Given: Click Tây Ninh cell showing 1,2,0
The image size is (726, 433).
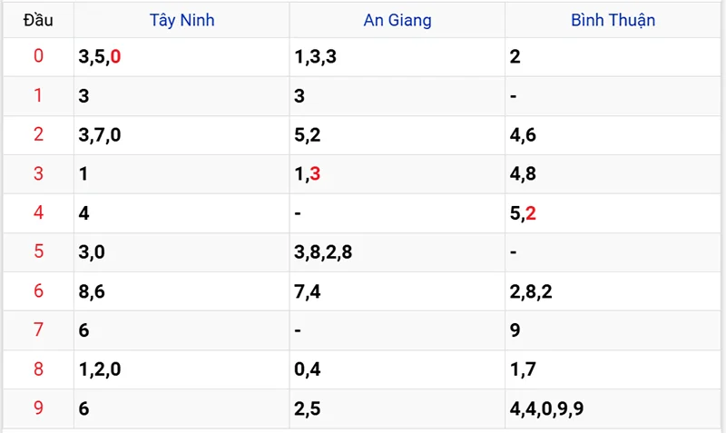Looking at the screenshot, I should pyautogui.click(x=101, y=369).
